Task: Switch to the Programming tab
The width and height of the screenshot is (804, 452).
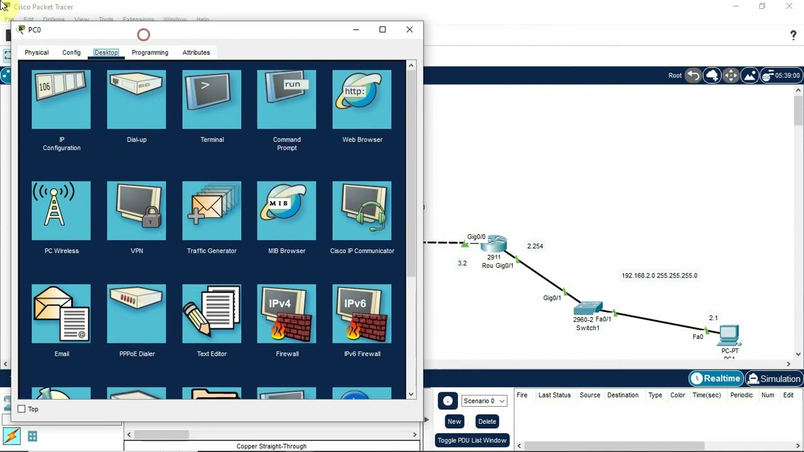Action: (150, 53)
